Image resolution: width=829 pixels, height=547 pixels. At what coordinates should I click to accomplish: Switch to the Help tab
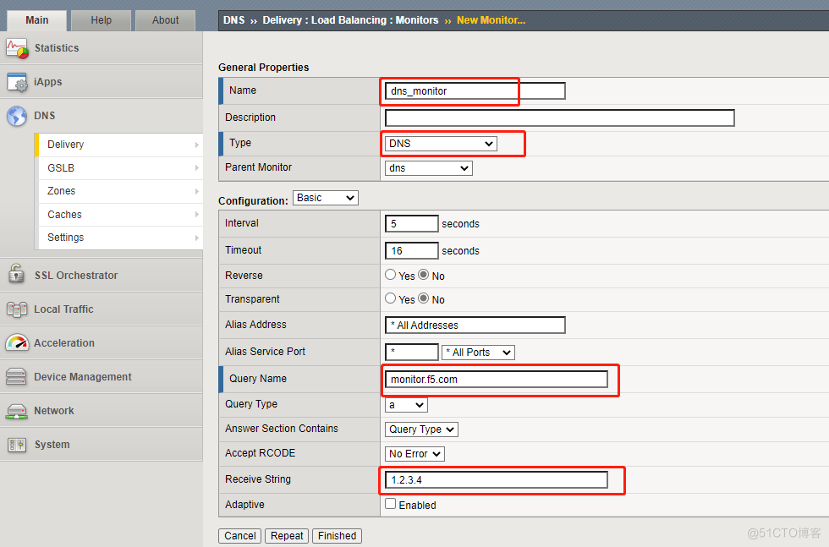click(101, 20)
